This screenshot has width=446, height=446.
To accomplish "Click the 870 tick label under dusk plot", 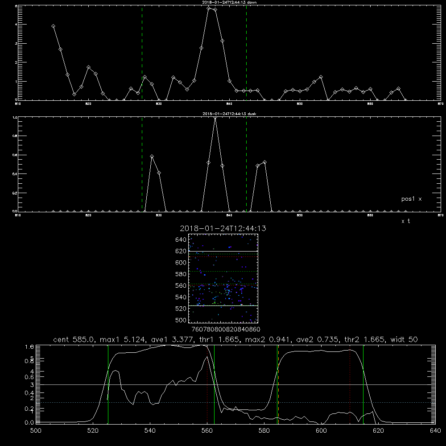I will pos(441,215).
